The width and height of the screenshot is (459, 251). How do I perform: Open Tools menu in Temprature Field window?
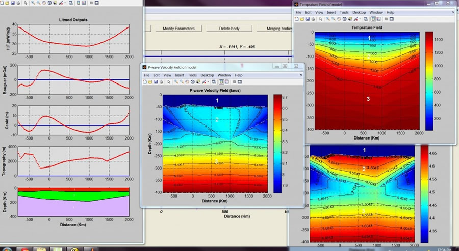(344, 13)
